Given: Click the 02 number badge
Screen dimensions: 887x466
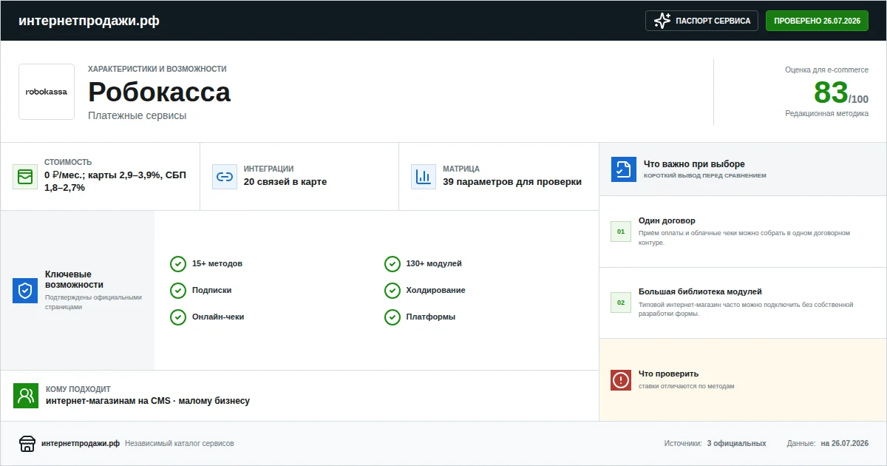Looking at the screenshot, I should [621, 303].
